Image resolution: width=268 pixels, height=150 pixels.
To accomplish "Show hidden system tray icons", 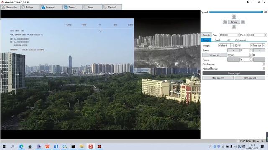I will click(210, 146).
